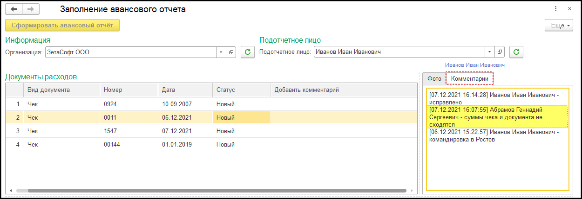
Task: Click 'Новый' status of receipt 0924
Action: [x=242, y=104]
